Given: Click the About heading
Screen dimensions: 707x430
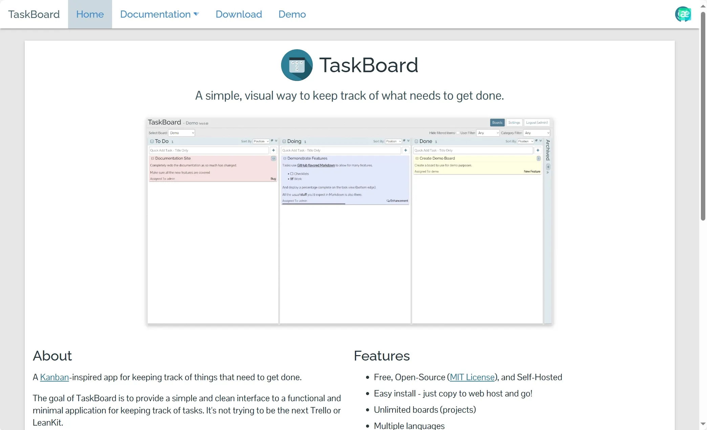Looking at the screenshot, I should tap(52, 356).
